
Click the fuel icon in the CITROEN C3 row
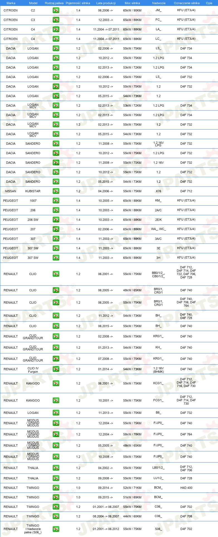(x=56, y=20)
